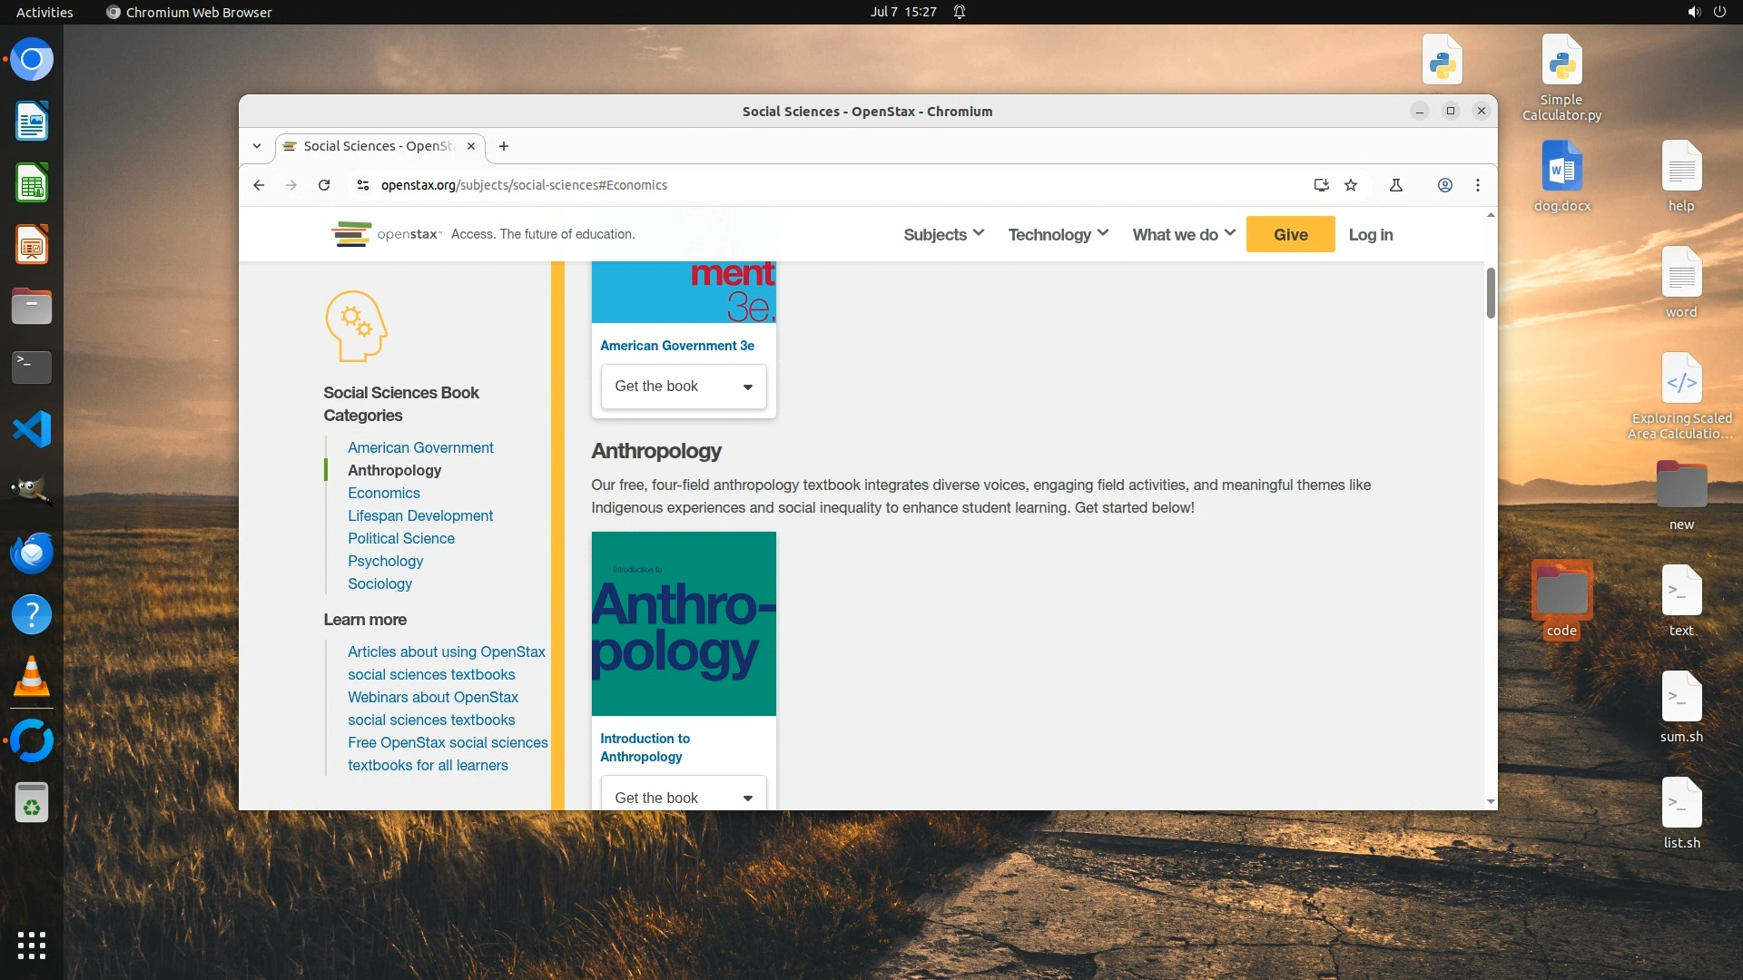Click the browser reload icon

(324, 185)
